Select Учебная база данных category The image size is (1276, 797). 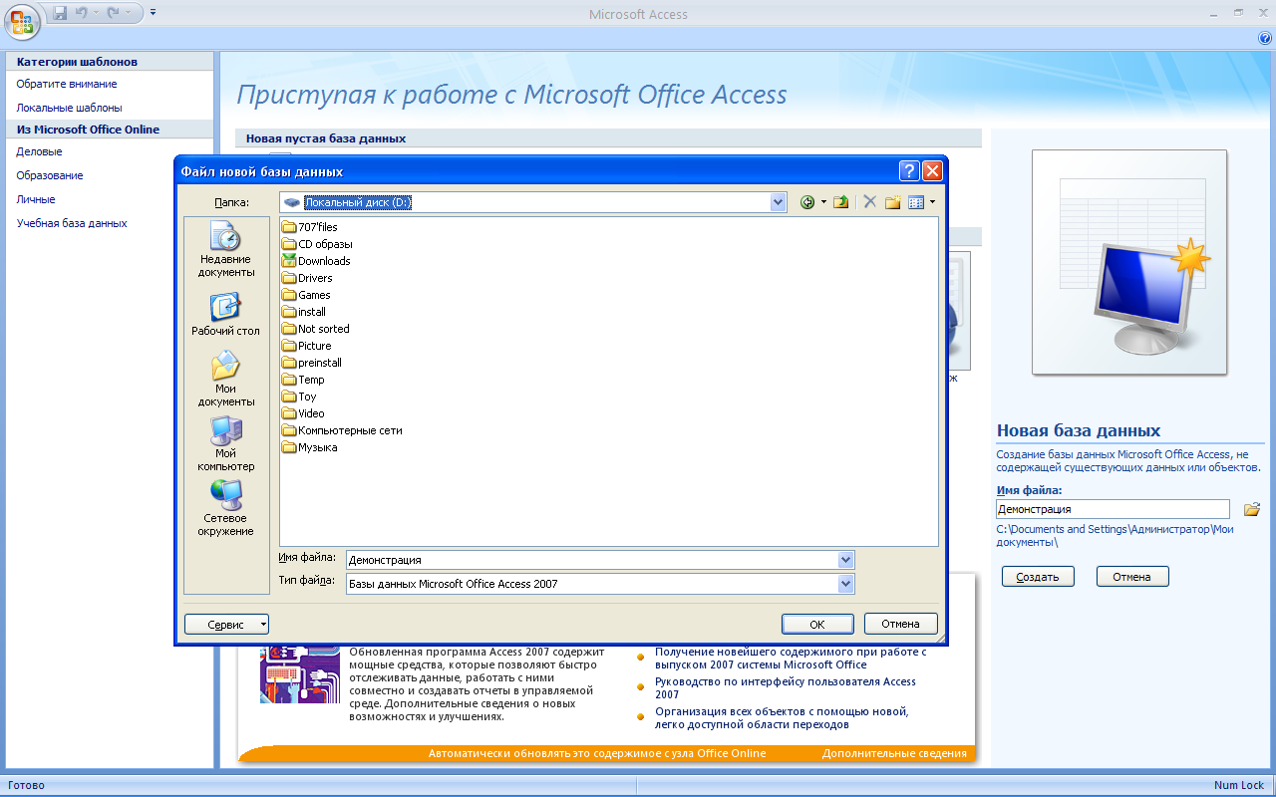tap(72, 223)
